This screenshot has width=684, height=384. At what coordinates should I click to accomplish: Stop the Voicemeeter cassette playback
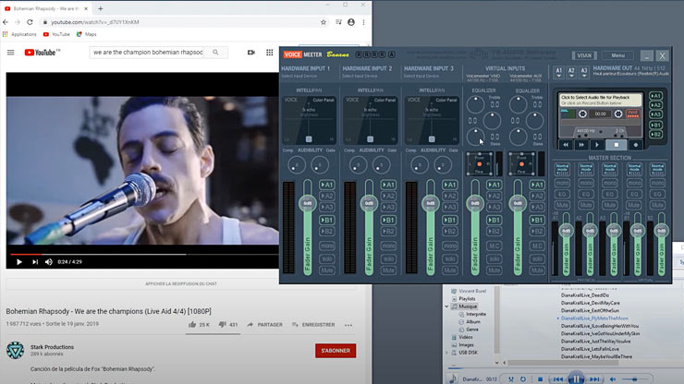[x=617, y=145]
